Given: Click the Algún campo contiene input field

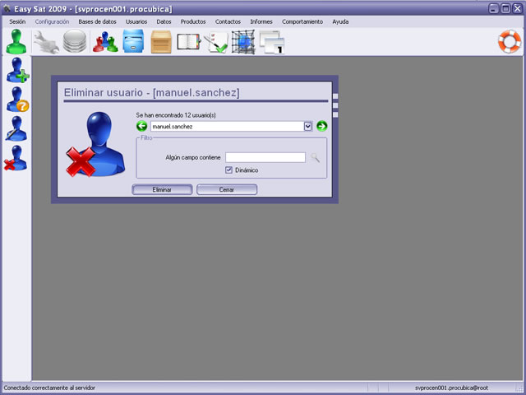Looking at the screenshot, I should coord(265,157).
